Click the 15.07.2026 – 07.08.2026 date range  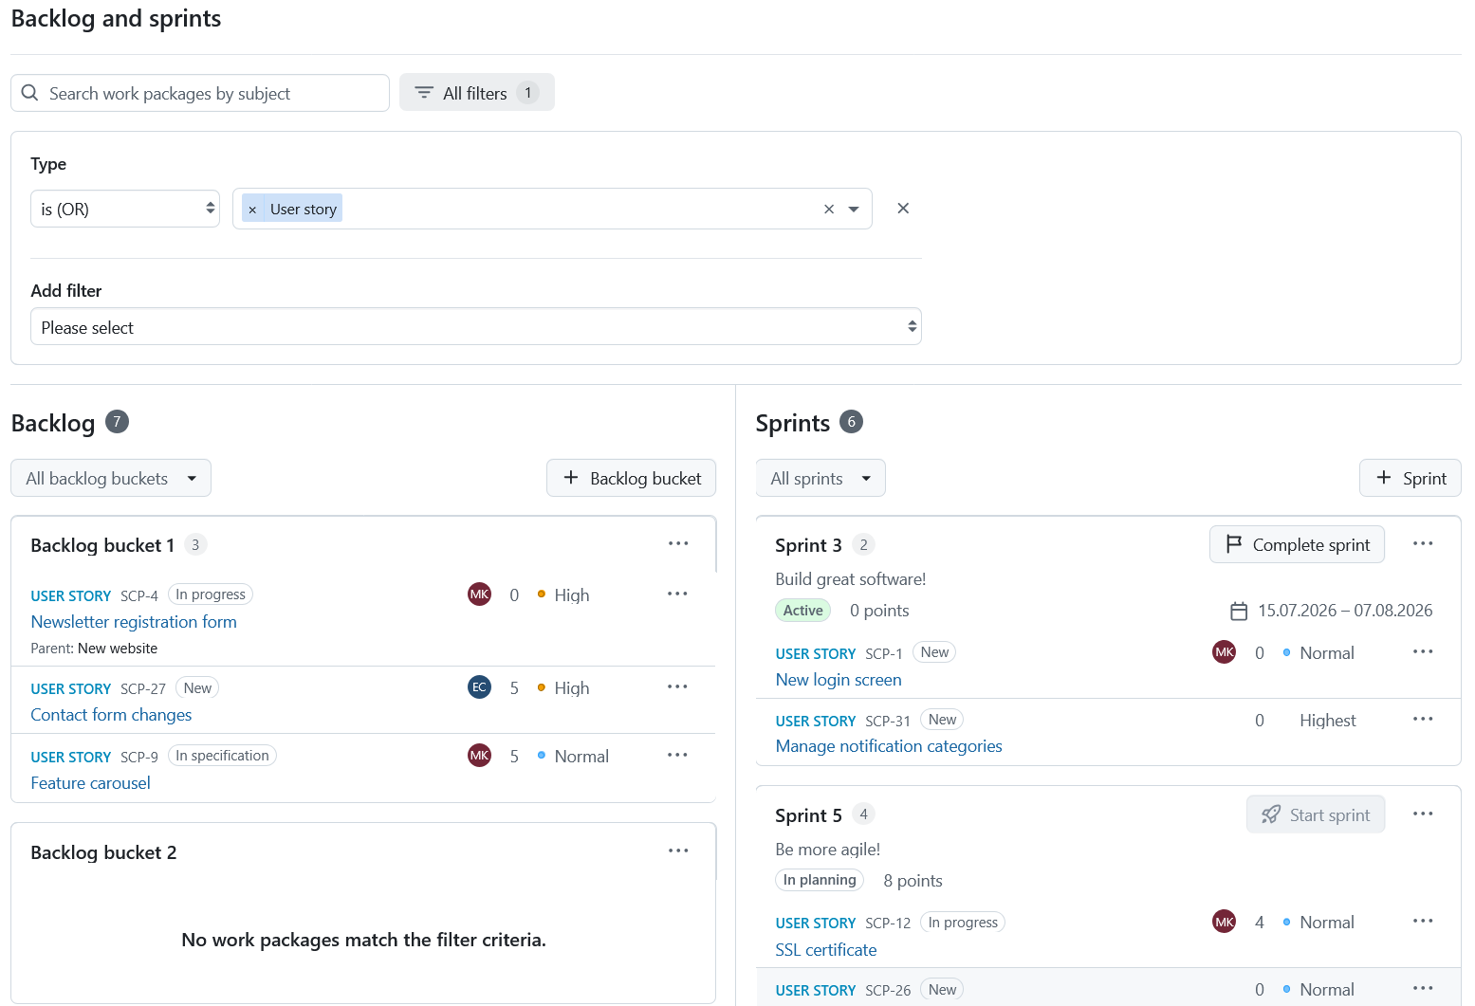point(1345,611)
